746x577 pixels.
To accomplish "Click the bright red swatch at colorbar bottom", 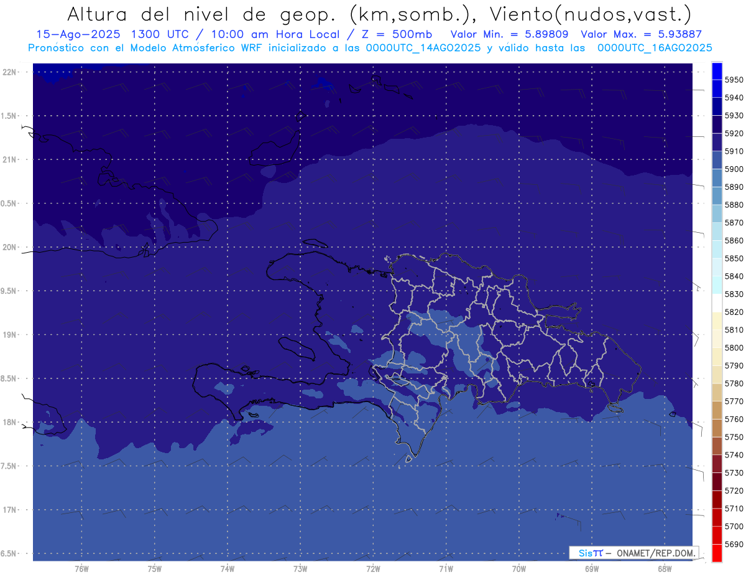I will (x=716, y=553).
